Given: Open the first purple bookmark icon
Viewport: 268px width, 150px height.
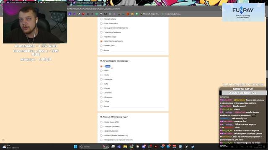Looking at the screenshot, I should [70, 14].
